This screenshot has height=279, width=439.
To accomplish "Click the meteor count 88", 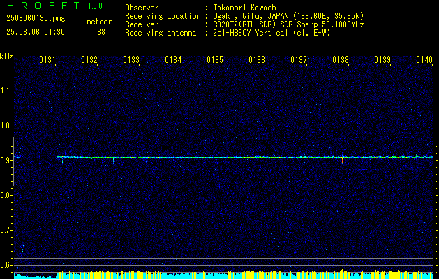I will [x=101, y=32].
